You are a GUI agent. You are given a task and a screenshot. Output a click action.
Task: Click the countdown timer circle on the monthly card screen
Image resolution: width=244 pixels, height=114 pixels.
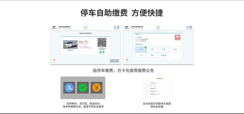tap(158, 28)
